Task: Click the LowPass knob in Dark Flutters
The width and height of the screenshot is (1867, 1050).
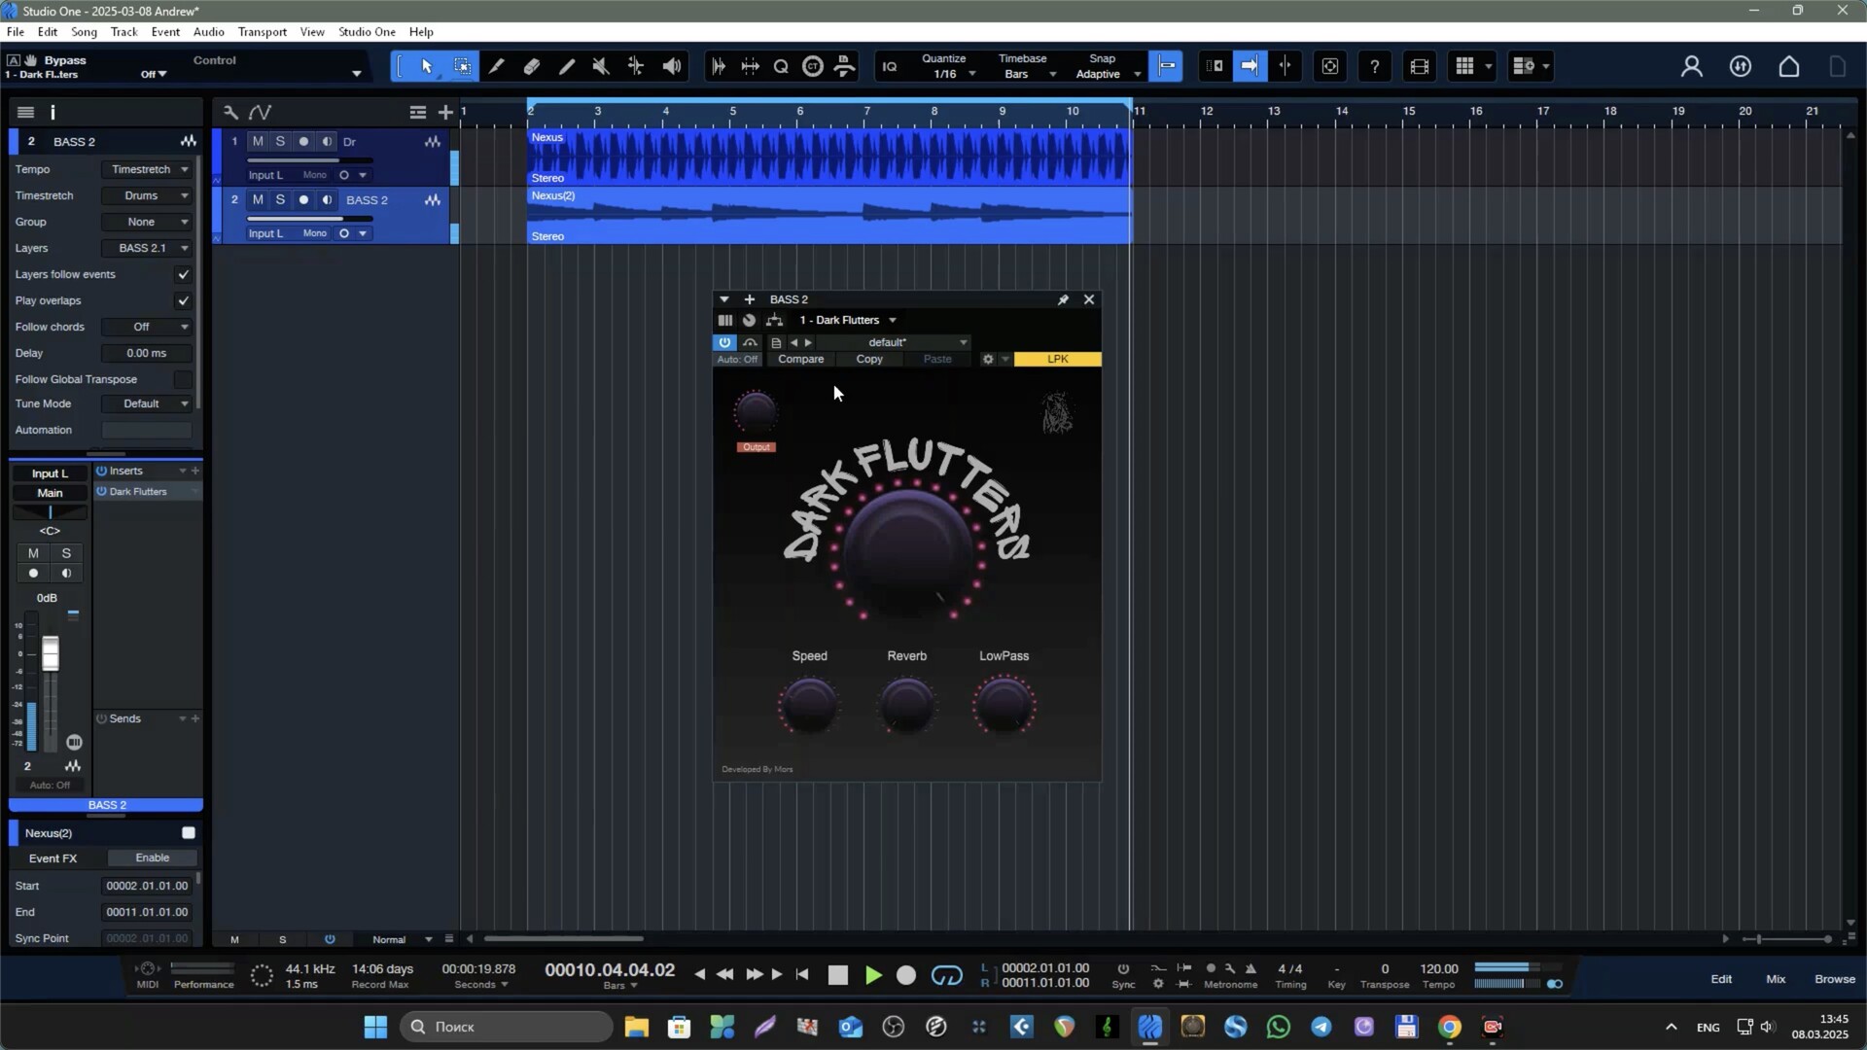Action: pos(1004,706)
